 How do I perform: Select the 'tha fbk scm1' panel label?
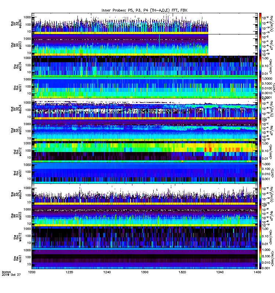[17, 88]
